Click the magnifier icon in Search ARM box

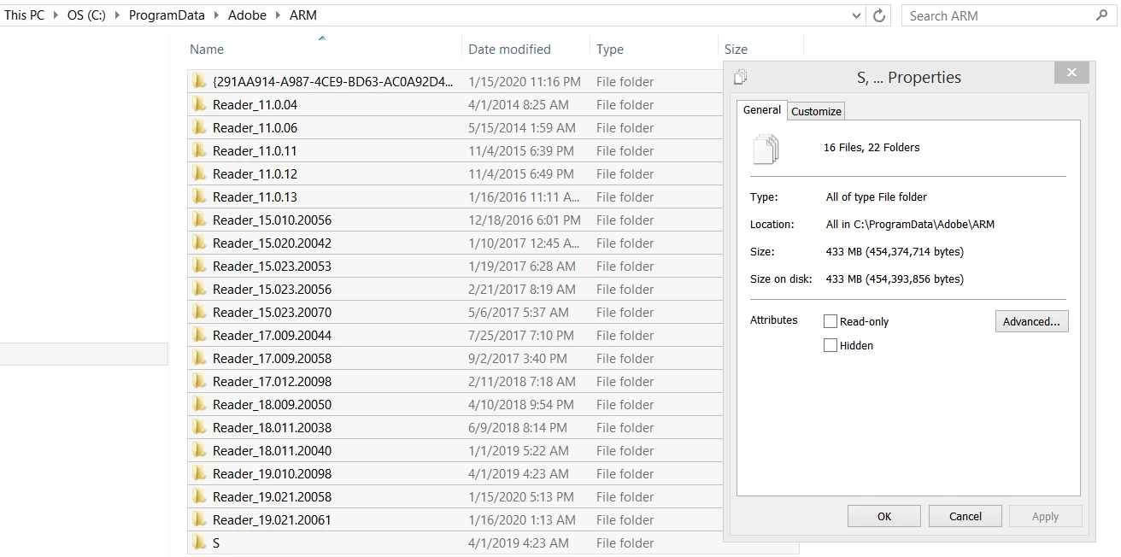click(x=1101, y=15)
